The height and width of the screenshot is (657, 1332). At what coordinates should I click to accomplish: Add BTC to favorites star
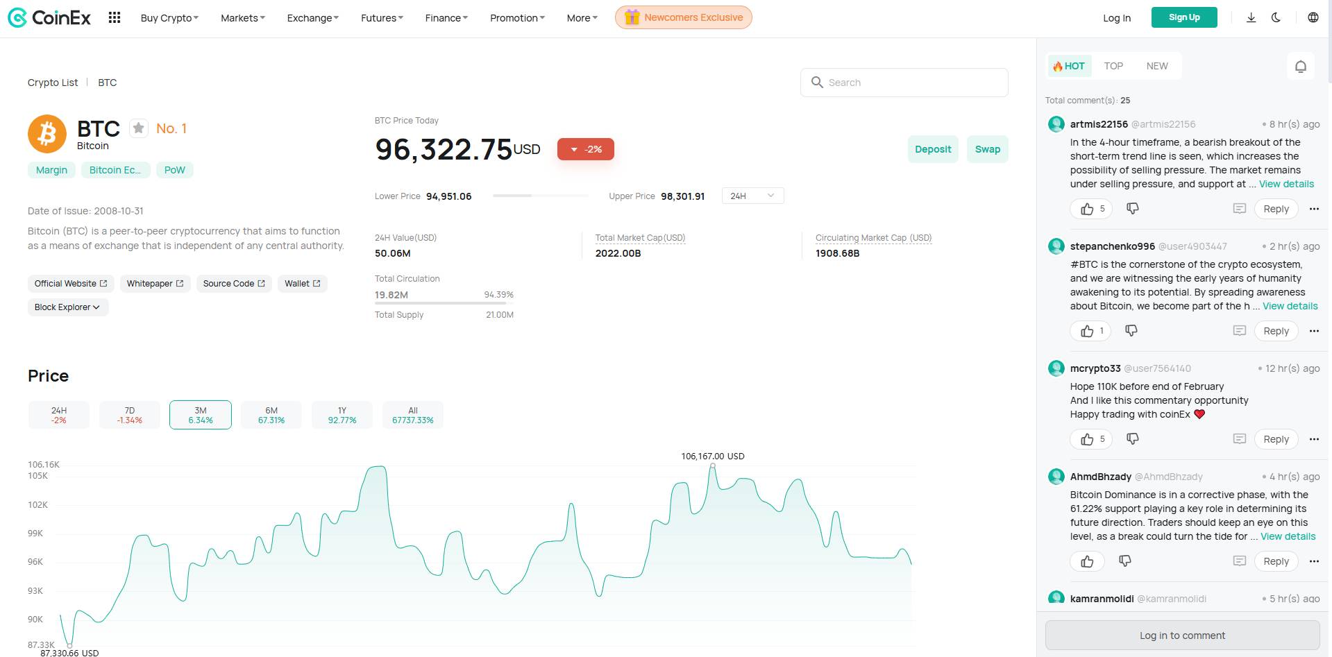click(139, 128)
